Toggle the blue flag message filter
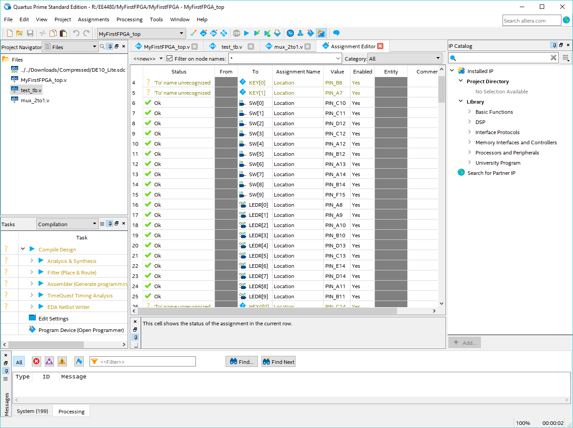The width and height of the screenshot is (573, 428). click(79, 362)
